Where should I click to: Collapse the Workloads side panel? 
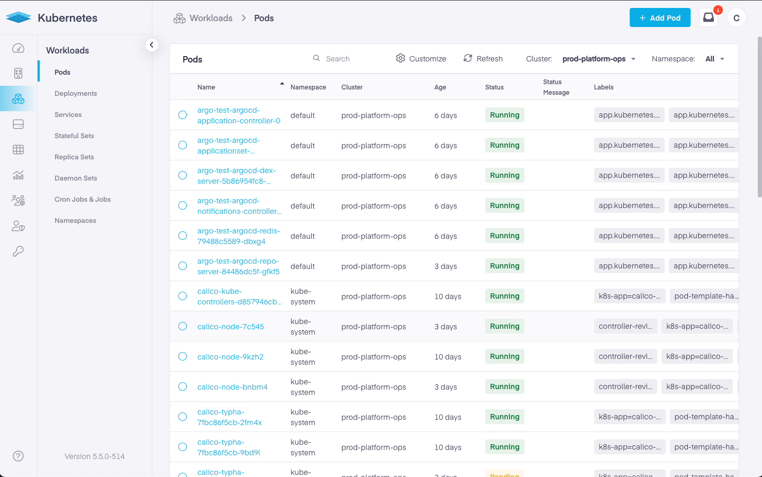point(151,45)
